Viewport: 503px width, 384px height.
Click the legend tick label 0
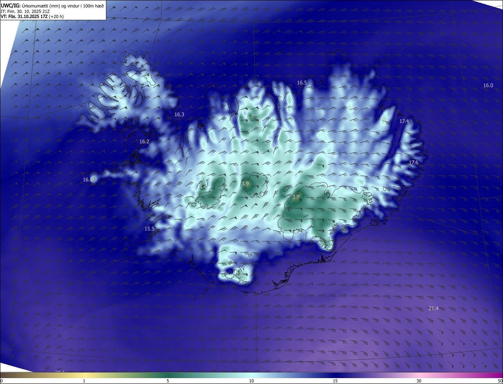point(1,381)
